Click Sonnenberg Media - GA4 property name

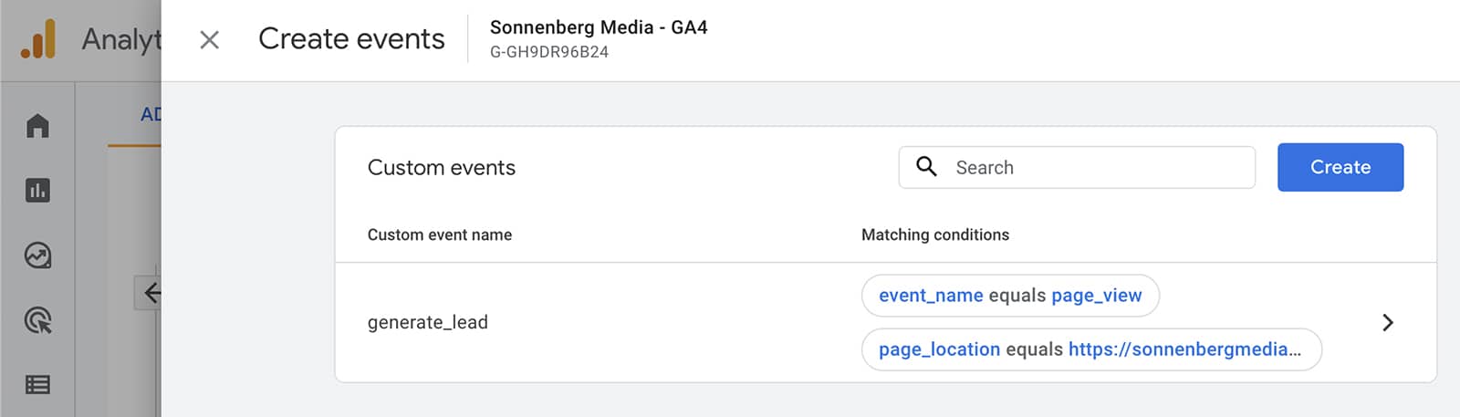(x=599, y=27)
